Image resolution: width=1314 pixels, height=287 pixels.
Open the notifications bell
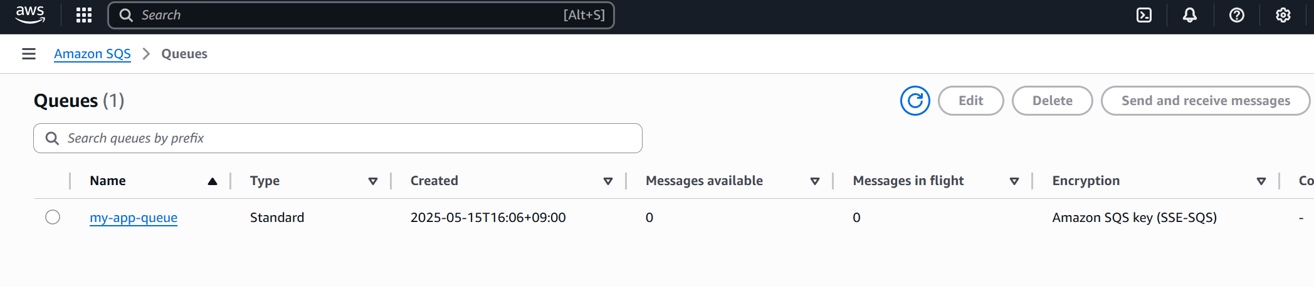coord(1190,15)
